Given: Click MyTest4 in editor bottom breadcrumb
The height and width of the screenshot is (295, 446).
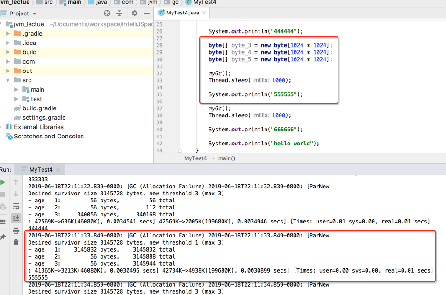Looking at the screenshot, I should click(195, 158).
